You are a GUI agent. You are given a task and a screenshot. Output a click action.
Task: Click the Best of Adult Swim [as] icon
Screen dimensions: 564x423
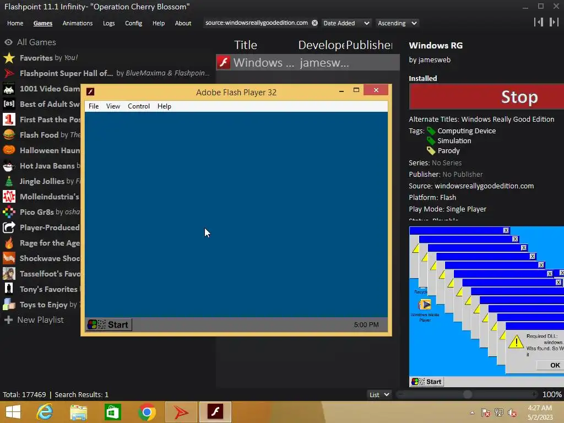(x=9, y=104)
